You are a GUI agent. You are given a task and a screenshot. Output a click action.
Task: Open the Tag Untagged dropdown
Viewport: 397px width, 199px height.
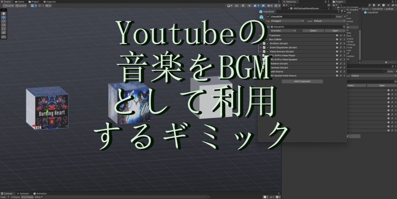tap(287, 21)
